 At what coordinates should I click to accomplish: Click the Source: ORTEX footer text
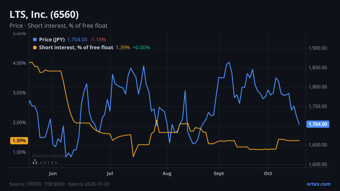click(x=59, y=184)
